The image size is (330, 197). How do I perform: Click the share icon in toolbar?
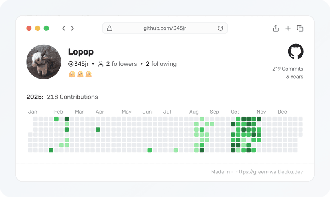coord(275,28)
